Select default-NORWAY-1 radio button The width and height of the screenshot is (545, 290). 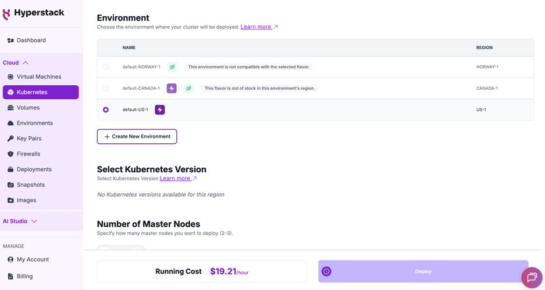[106, 67]
